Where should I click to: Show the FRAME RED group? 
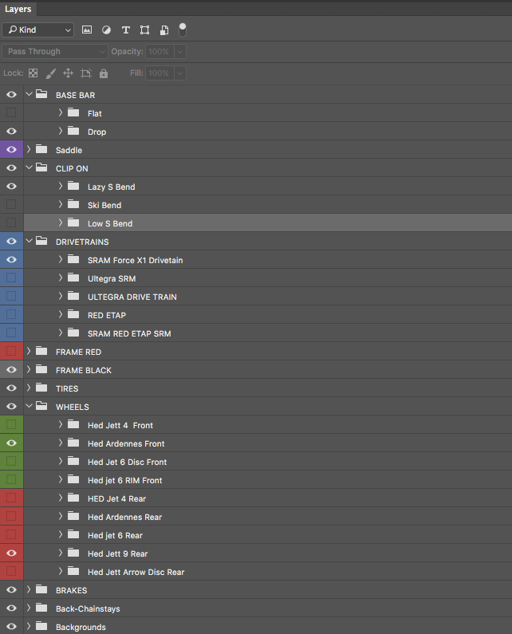pos(11,352)
